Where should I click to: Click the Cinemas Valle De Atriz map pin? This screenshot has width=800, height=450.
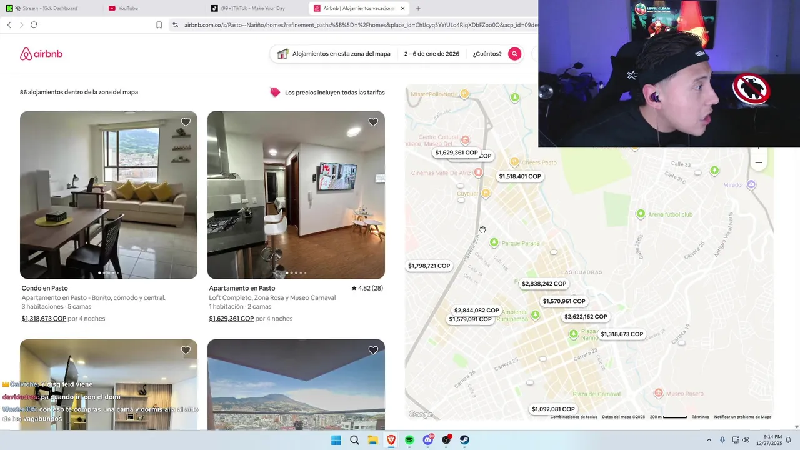coord(478,172)
